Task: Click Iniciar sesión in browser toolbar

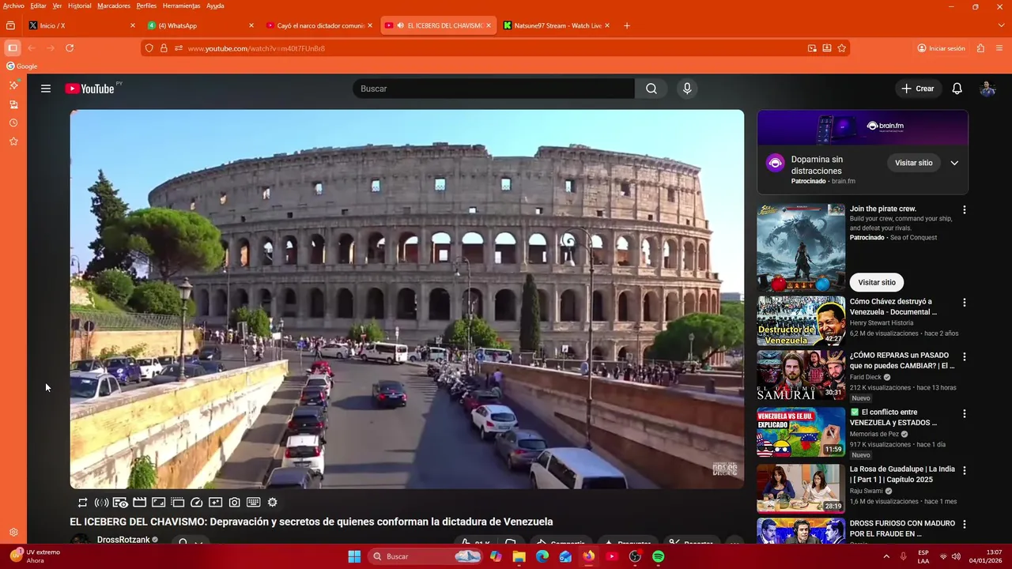Action: pyautogui.click(x=941, y=48)
